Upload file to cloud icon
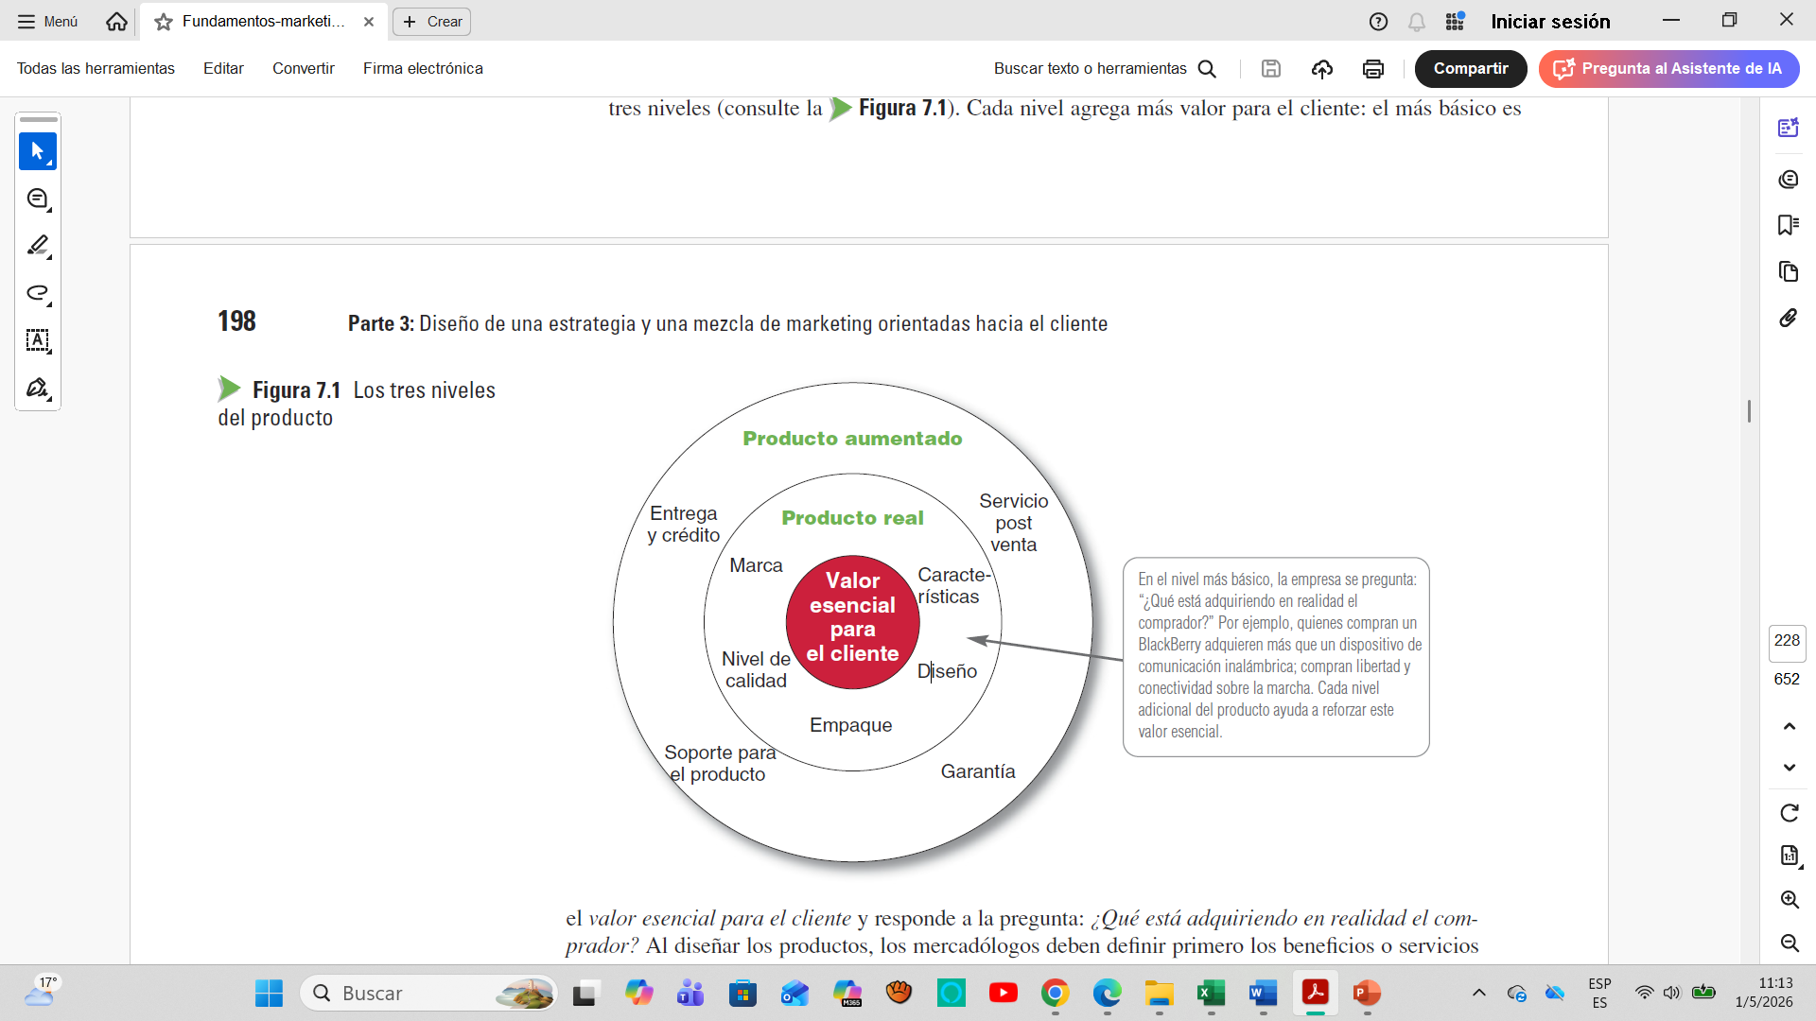 click(1322, 68)
